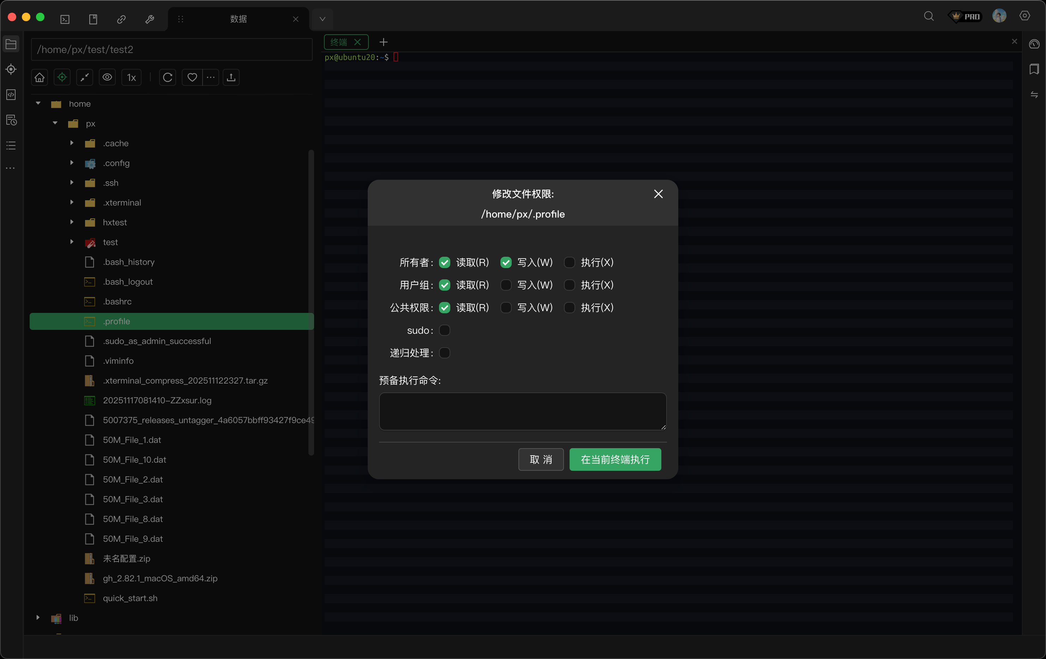Expand the .cache folder
This screenshot has width=1046, height=659.
coord(72,143)
